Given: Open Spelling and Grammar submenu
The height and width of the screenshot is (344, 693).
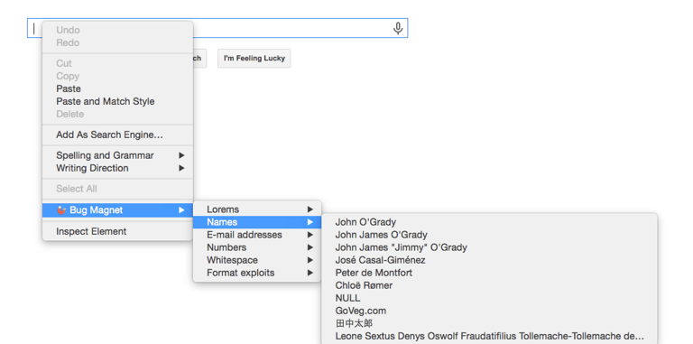Looking at the screenshot, I should tap(117, 155).
